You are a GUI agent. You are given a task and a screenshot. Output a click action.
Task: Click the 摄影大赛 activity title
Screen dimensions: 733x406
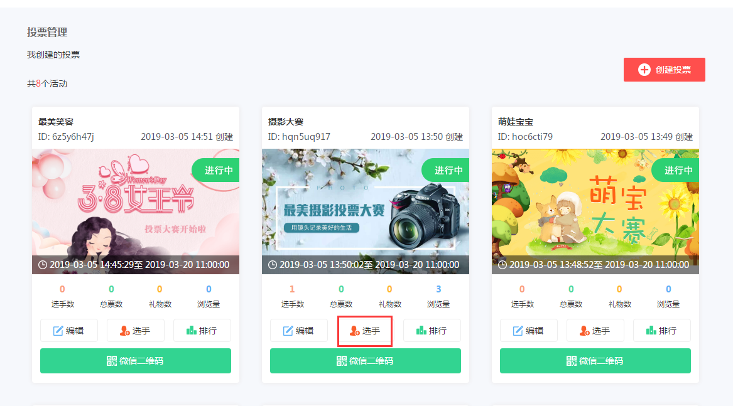click(286, 122)
